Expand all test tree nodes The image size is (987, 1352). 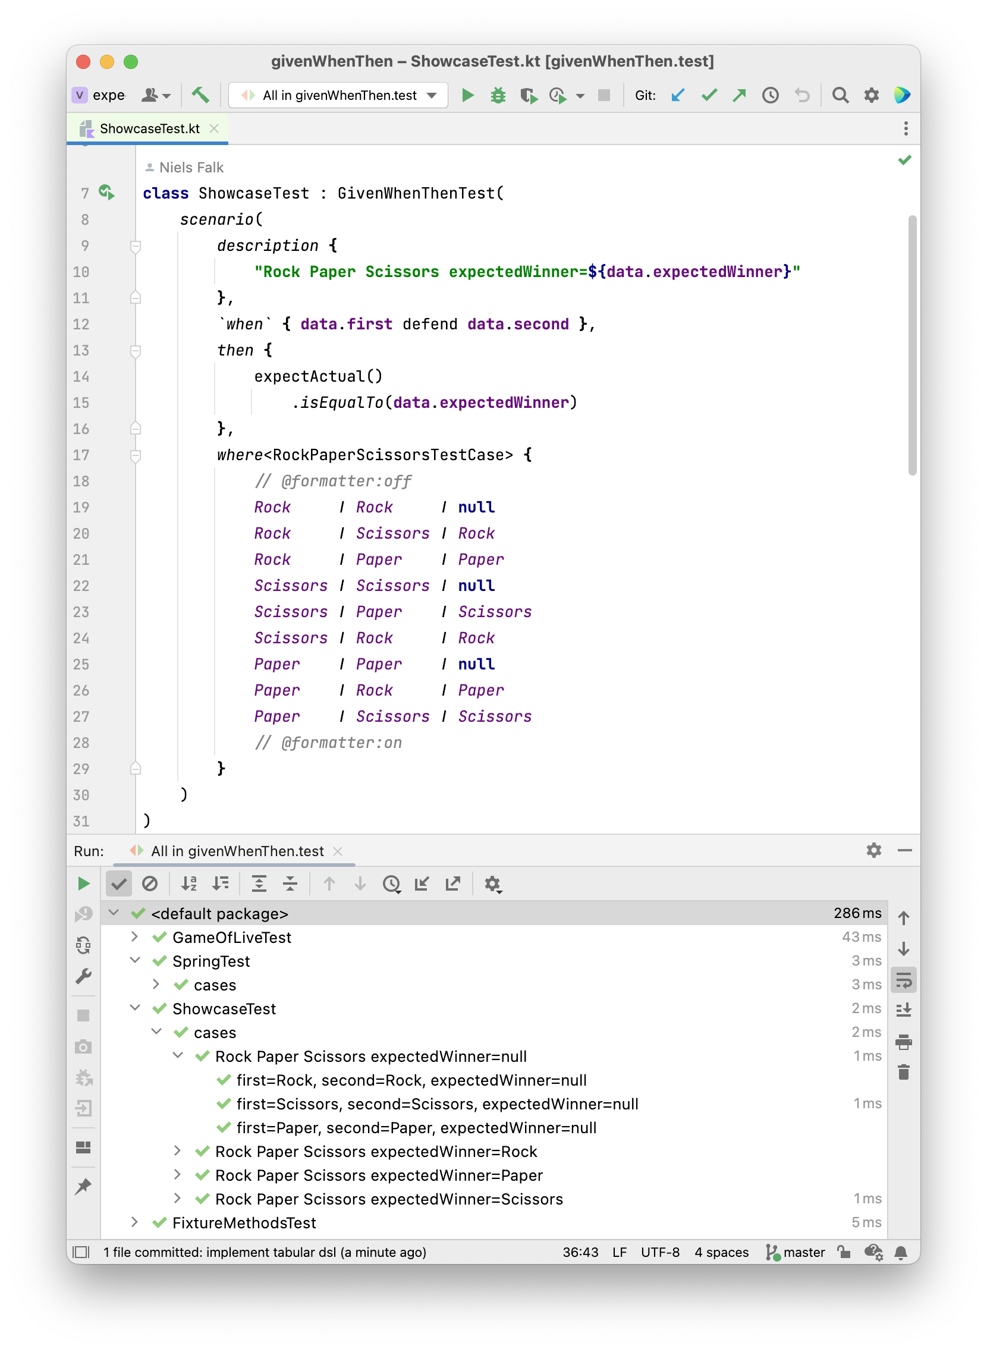259,883
